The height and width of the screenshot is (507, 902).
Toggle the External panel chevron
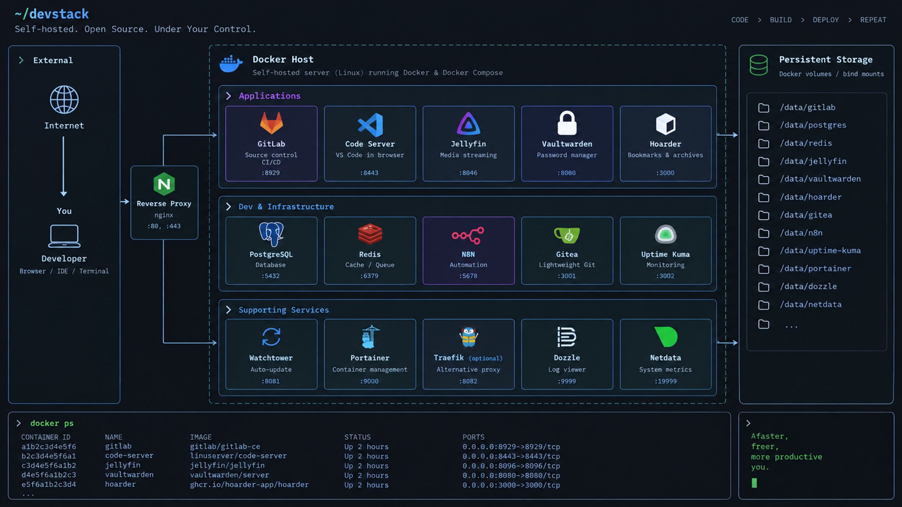tap(21, 60)
